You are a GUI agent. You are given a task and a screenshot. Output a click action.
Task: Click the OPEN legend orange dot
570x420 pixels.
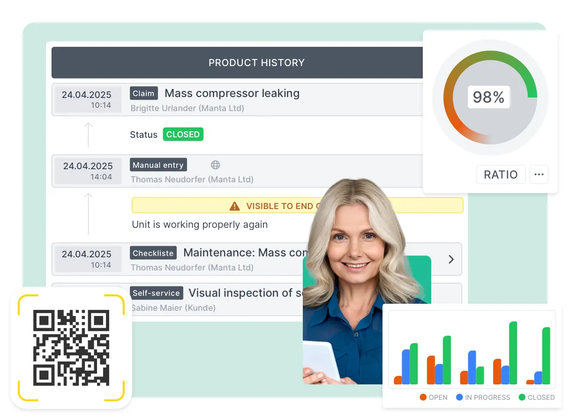coord(423,397)
